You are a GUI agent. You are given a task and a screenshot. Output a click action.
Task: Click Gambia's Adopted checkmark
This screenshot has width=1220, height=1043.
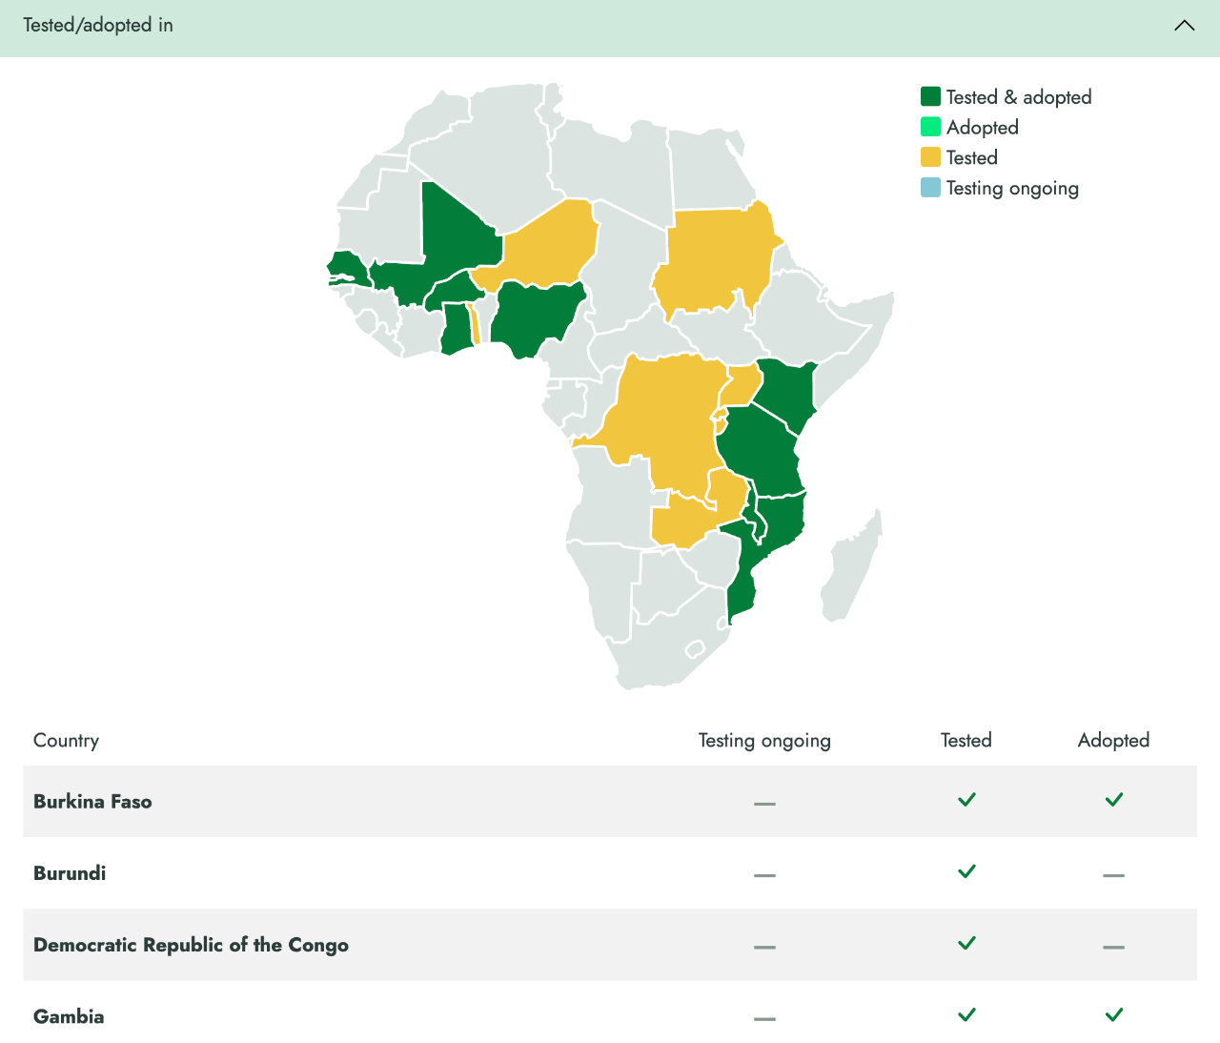coord(1113,1014)
